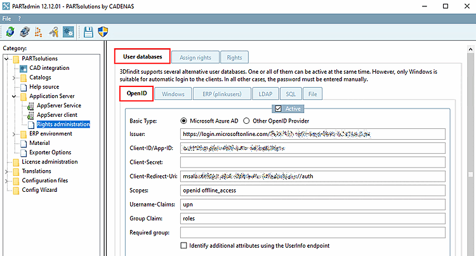The height and width of the screenshot is (256, 476).
Task: Switch to the Rights tab
Action: (234, 57)
